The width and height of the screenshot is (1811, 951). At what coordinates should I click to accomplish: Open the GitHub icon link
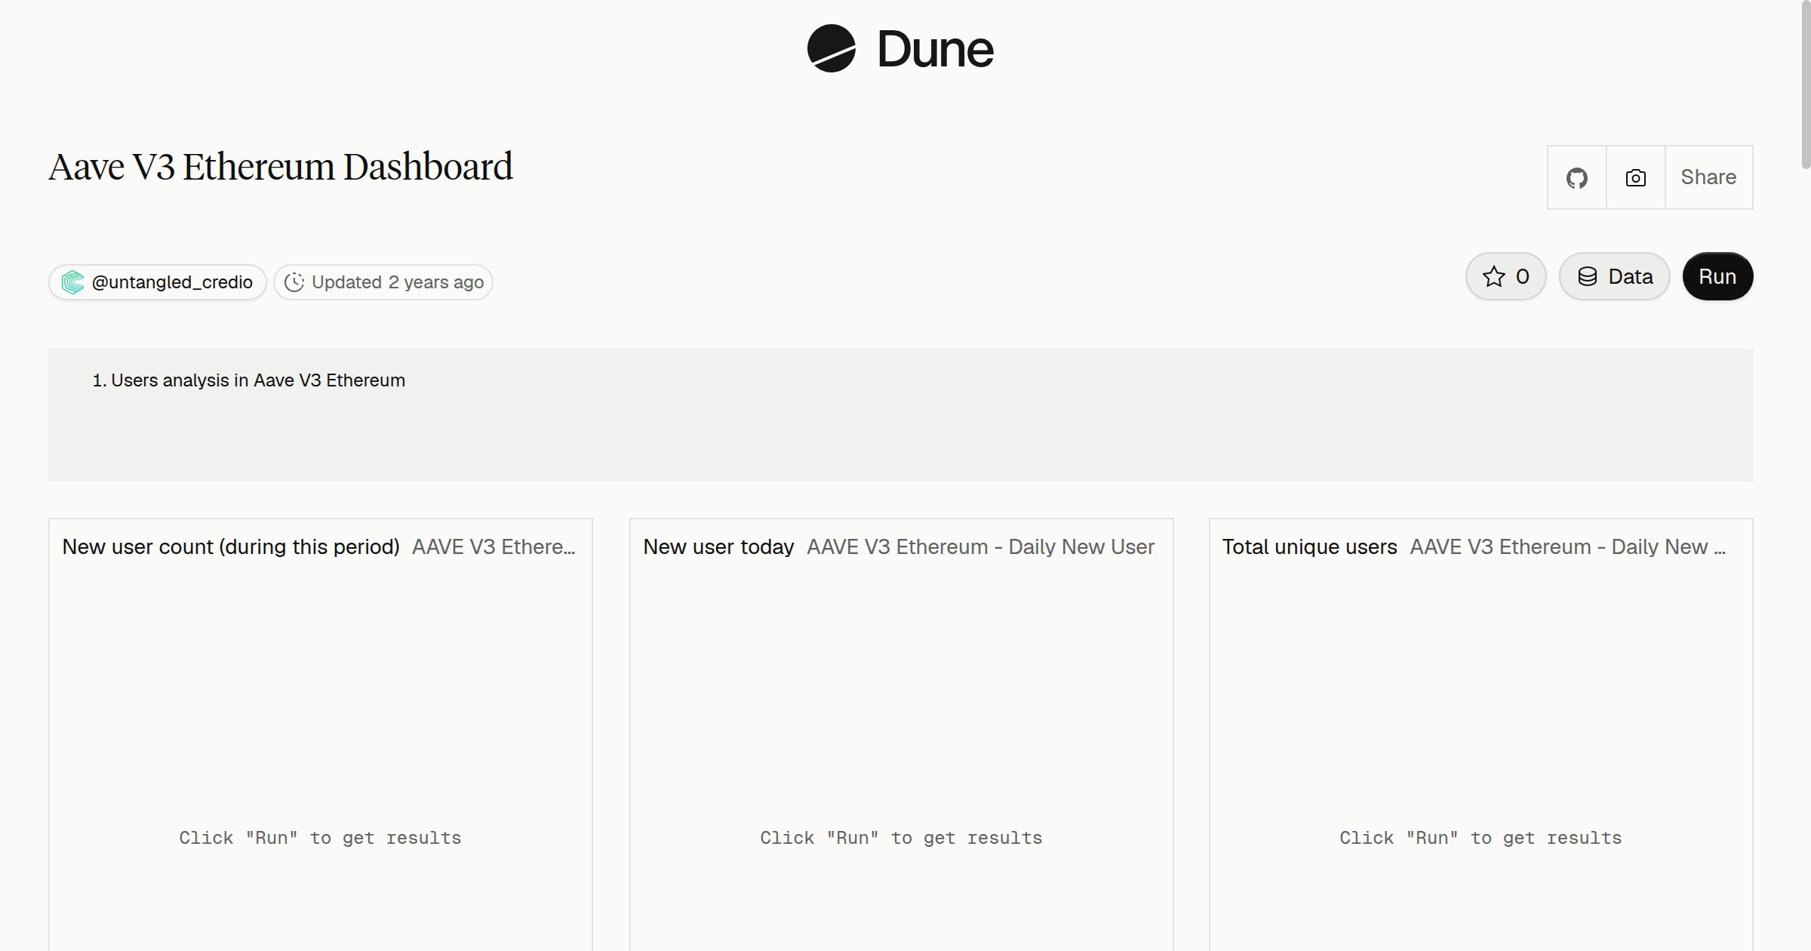pos(1576,177)
